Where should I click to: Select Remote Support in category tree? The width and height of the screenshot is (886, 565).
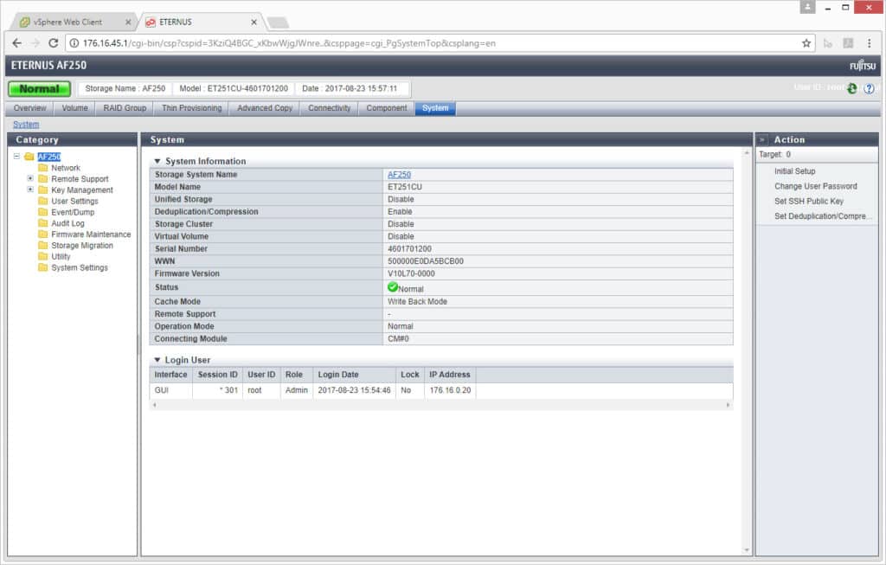(80, 178)
